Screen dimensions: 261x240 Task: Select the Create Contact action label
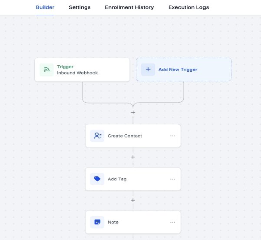pyautogui.click(x=125, y=136)
